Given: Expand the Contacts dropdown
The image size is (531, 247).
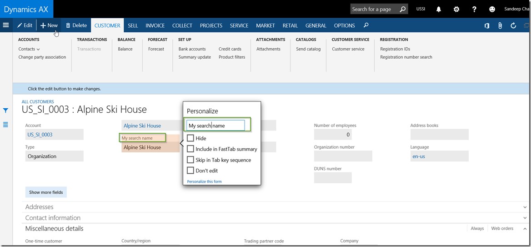Looking at the screenshot, I should pos(29,49).
